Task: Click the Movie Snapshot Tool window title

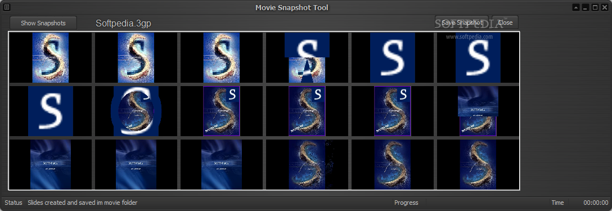Action: [291, 7]
